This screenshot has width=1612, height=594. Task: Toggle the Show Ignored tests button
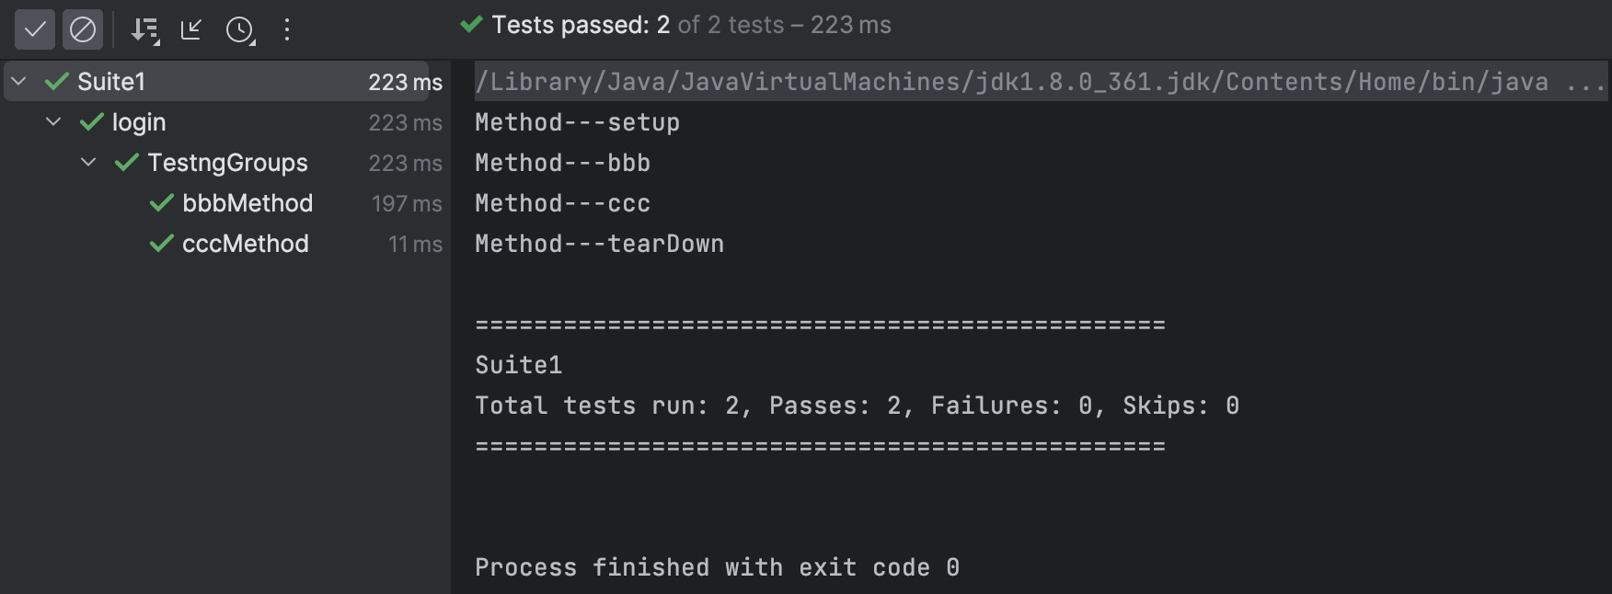click(83, 30)
